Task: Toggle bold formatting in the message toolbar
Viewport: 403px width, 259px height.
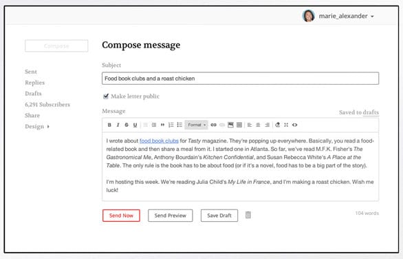Action: [x=109, y=125]
